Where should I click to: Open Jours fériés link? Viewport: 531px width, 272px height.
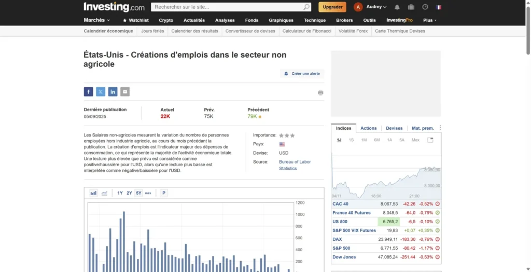(x=152, y=31)
